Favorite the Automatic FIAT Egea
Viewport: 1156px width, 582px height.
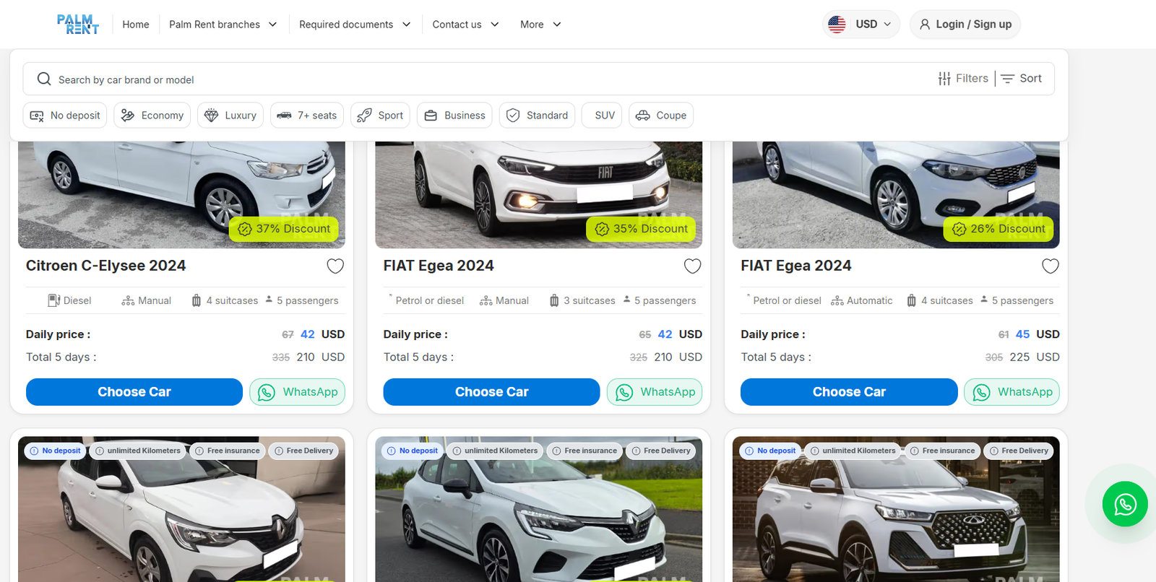(1051, 266)
